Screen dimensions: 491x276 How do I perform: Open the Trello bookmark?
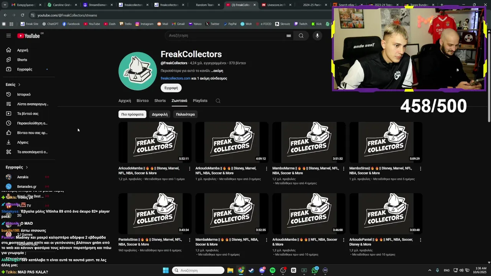point(126,24)
